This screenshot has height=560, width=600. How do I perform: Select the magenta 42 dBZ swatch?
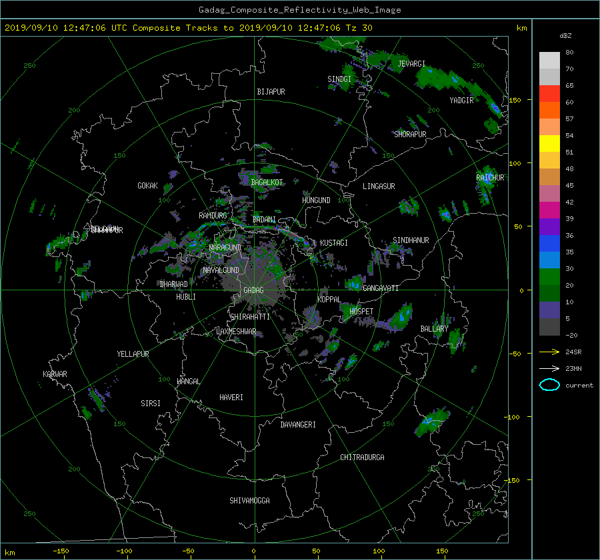coord(549,210)
